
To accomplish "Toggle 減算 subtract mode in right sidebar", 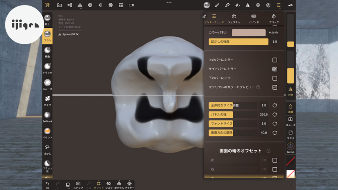I will [x=291, y=109].
